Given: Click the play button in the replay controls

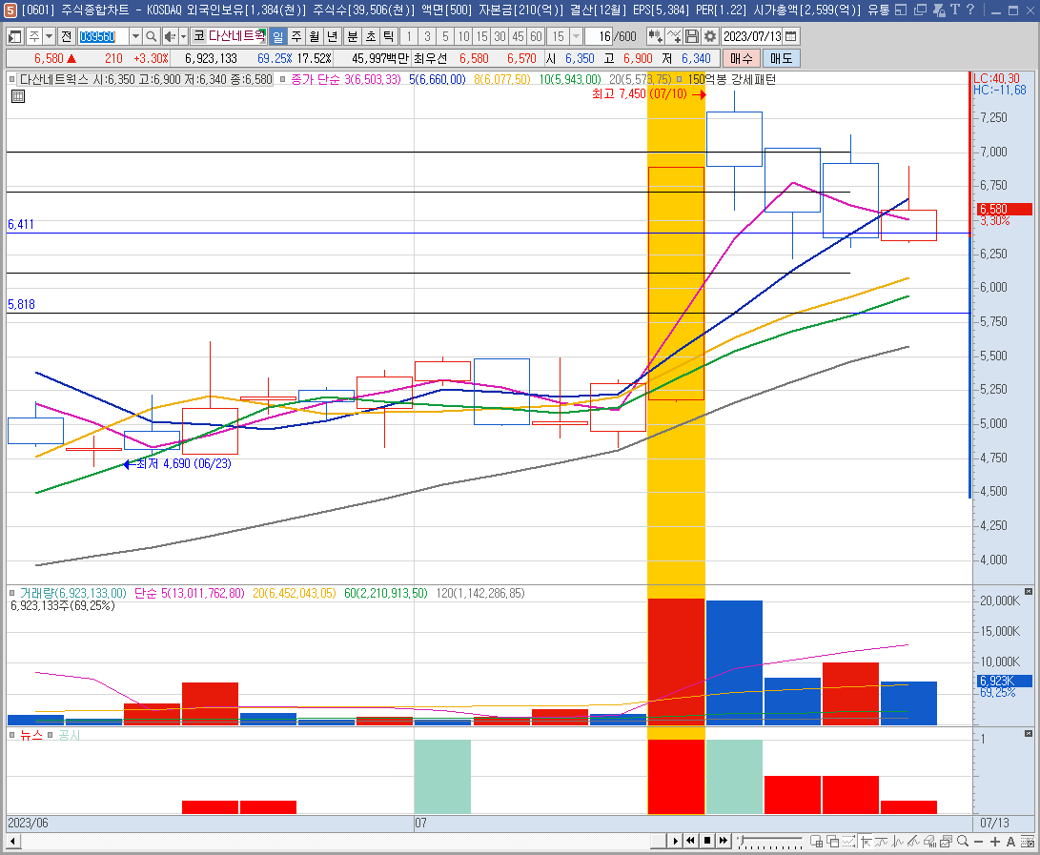Looking at the screenshot, I should pos(675,841).
